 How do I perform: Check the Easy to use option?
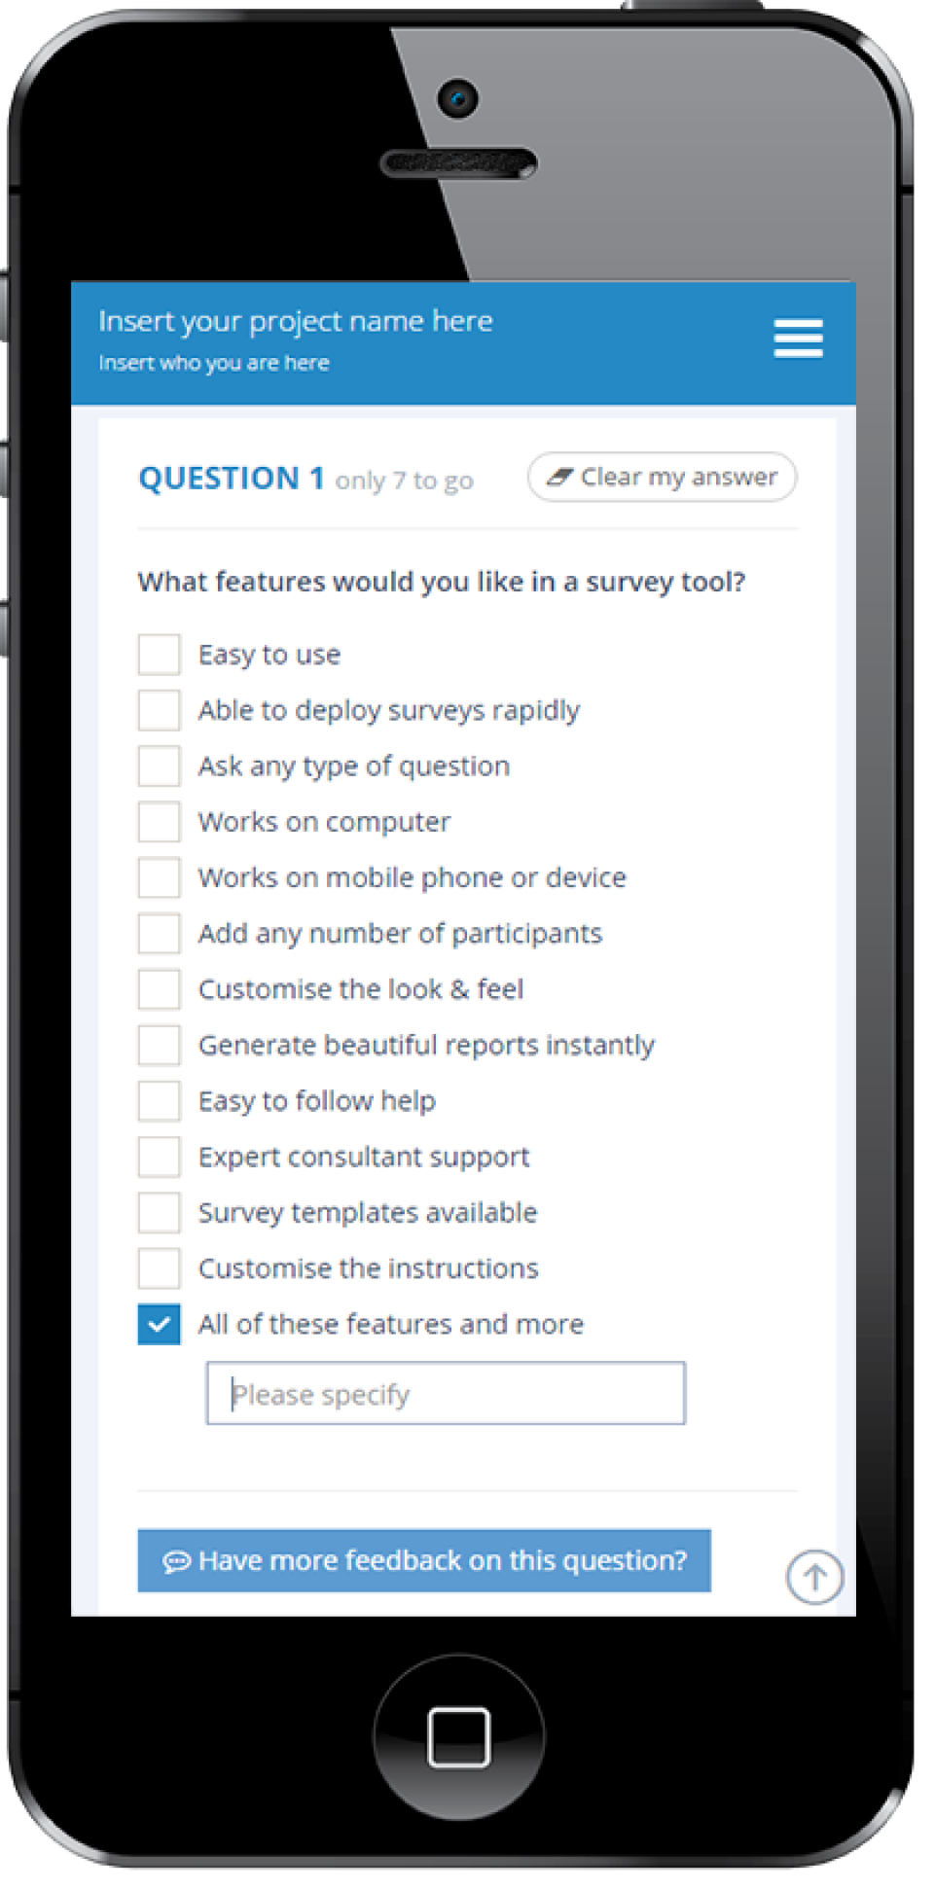tap(159, 655)
